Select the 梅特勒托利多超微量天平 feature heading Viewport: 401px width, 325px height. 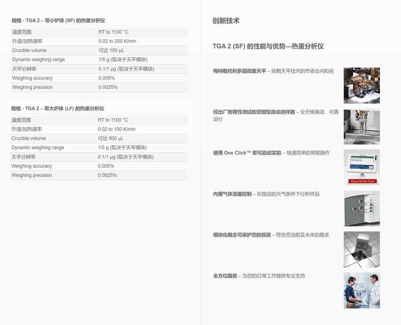[239, 71]
